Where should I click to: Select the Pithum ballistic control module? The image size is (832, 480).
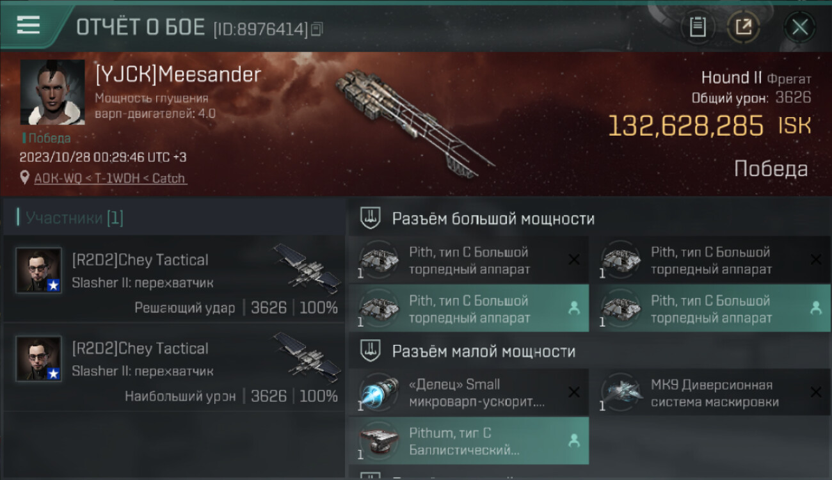[x=468, y=441]
